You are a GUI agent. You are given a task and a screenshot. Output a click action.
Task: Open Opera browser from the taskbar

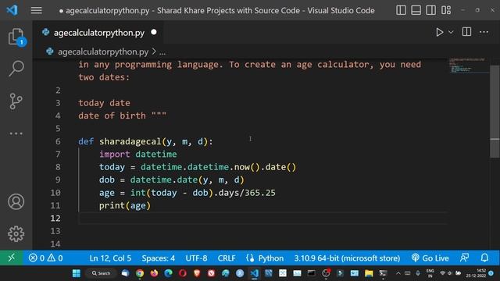pyautogui.click(x=183, y=273)
